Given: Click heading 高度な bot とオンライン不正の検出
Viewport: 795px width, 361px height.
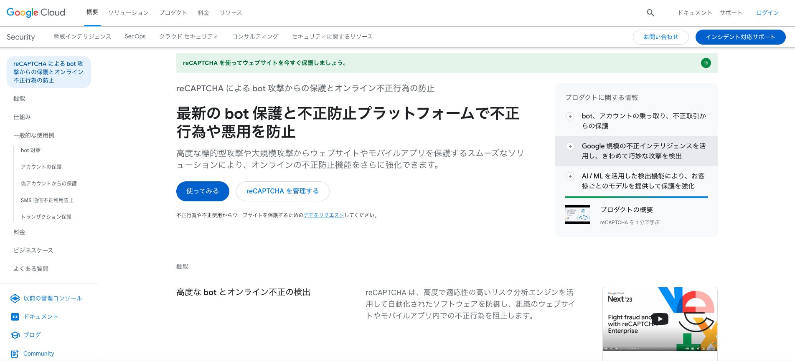Looking at the screenshot, I should point(243,292).
